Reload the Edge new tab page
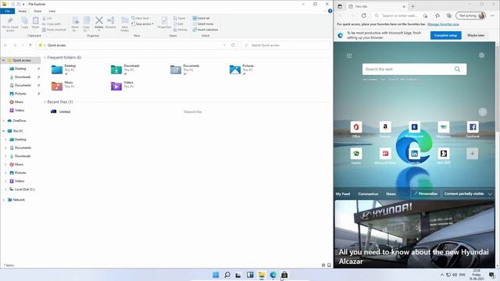This screenshot has height=281, width=500. click(364, 16)
